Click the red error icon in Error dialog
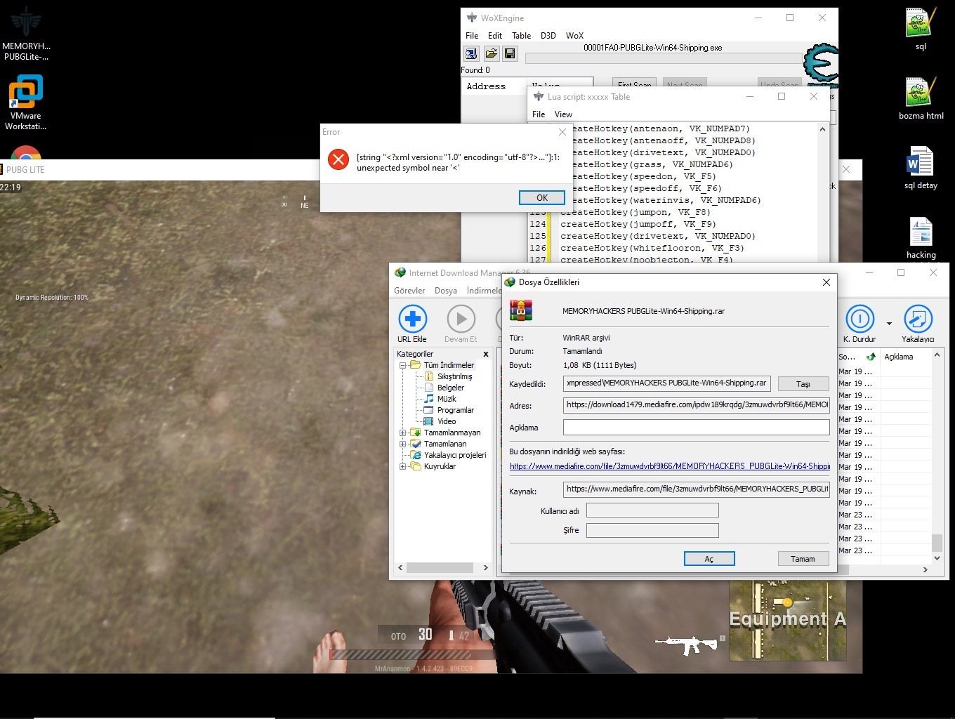Image resolution: width=955 pixels, height=719 pixels. coord(338,159)
